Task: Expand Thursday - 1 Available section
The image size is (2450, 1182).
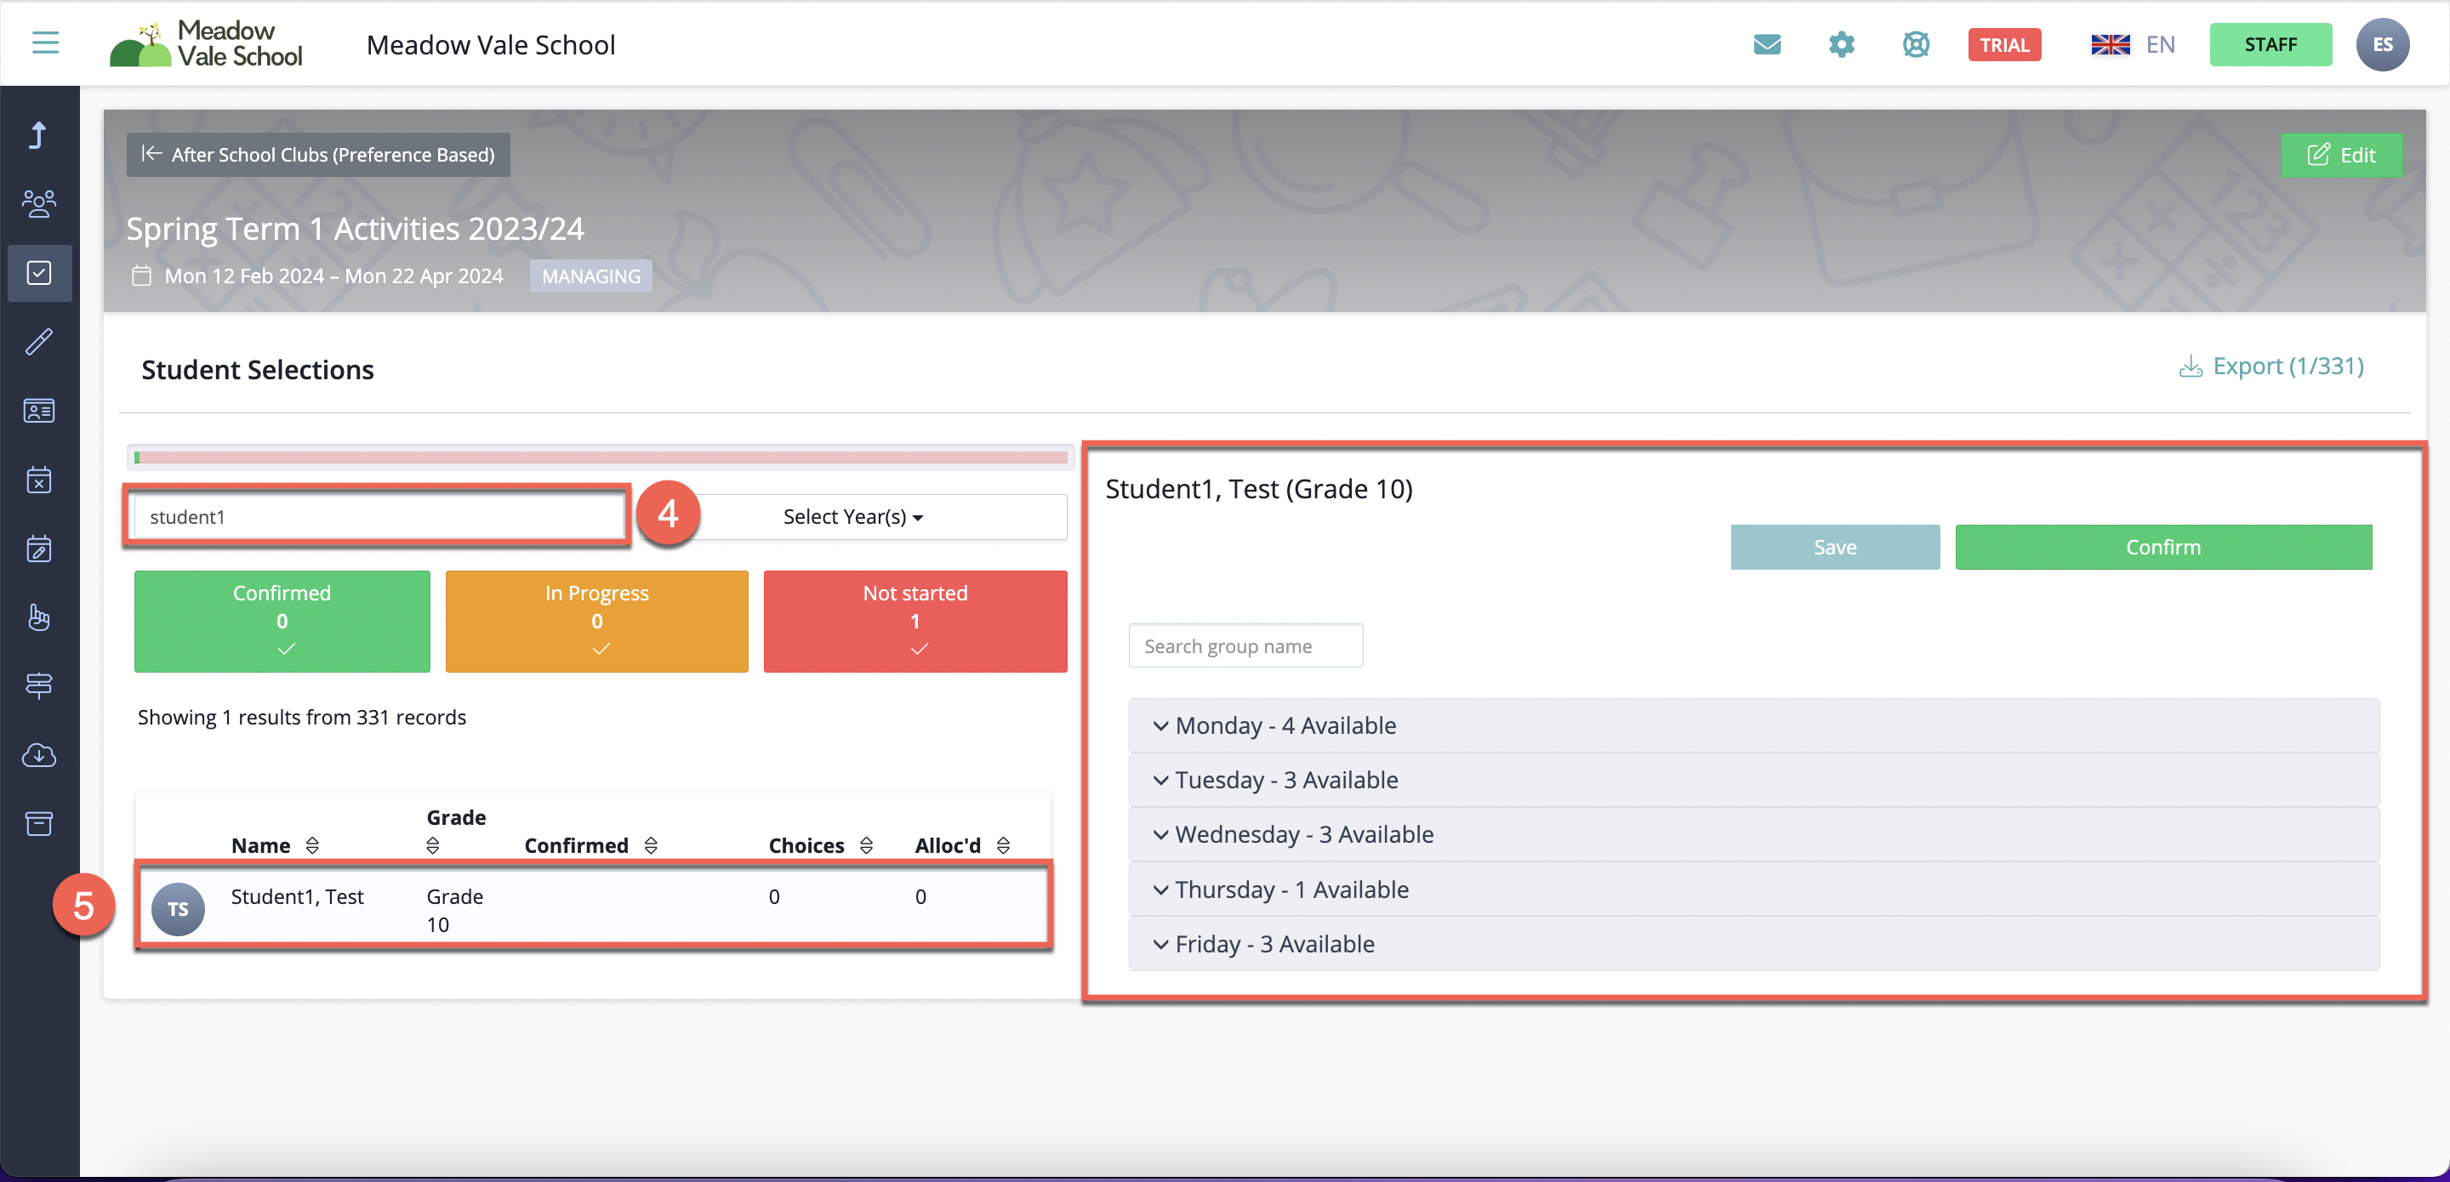Action: click(x=1291, y=889)
